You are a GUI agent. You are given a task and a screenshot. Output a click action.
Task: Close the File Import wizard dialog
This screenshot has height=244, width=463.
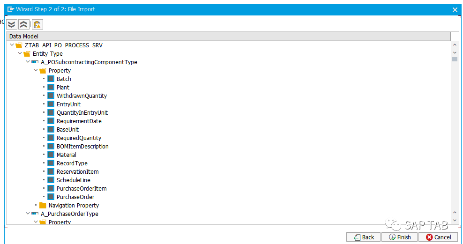click(455, 10)
